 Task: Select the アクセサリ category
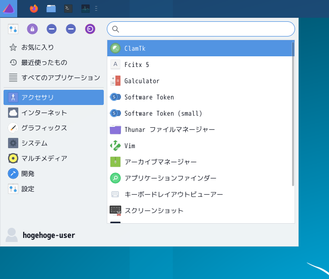coord(54,97)
